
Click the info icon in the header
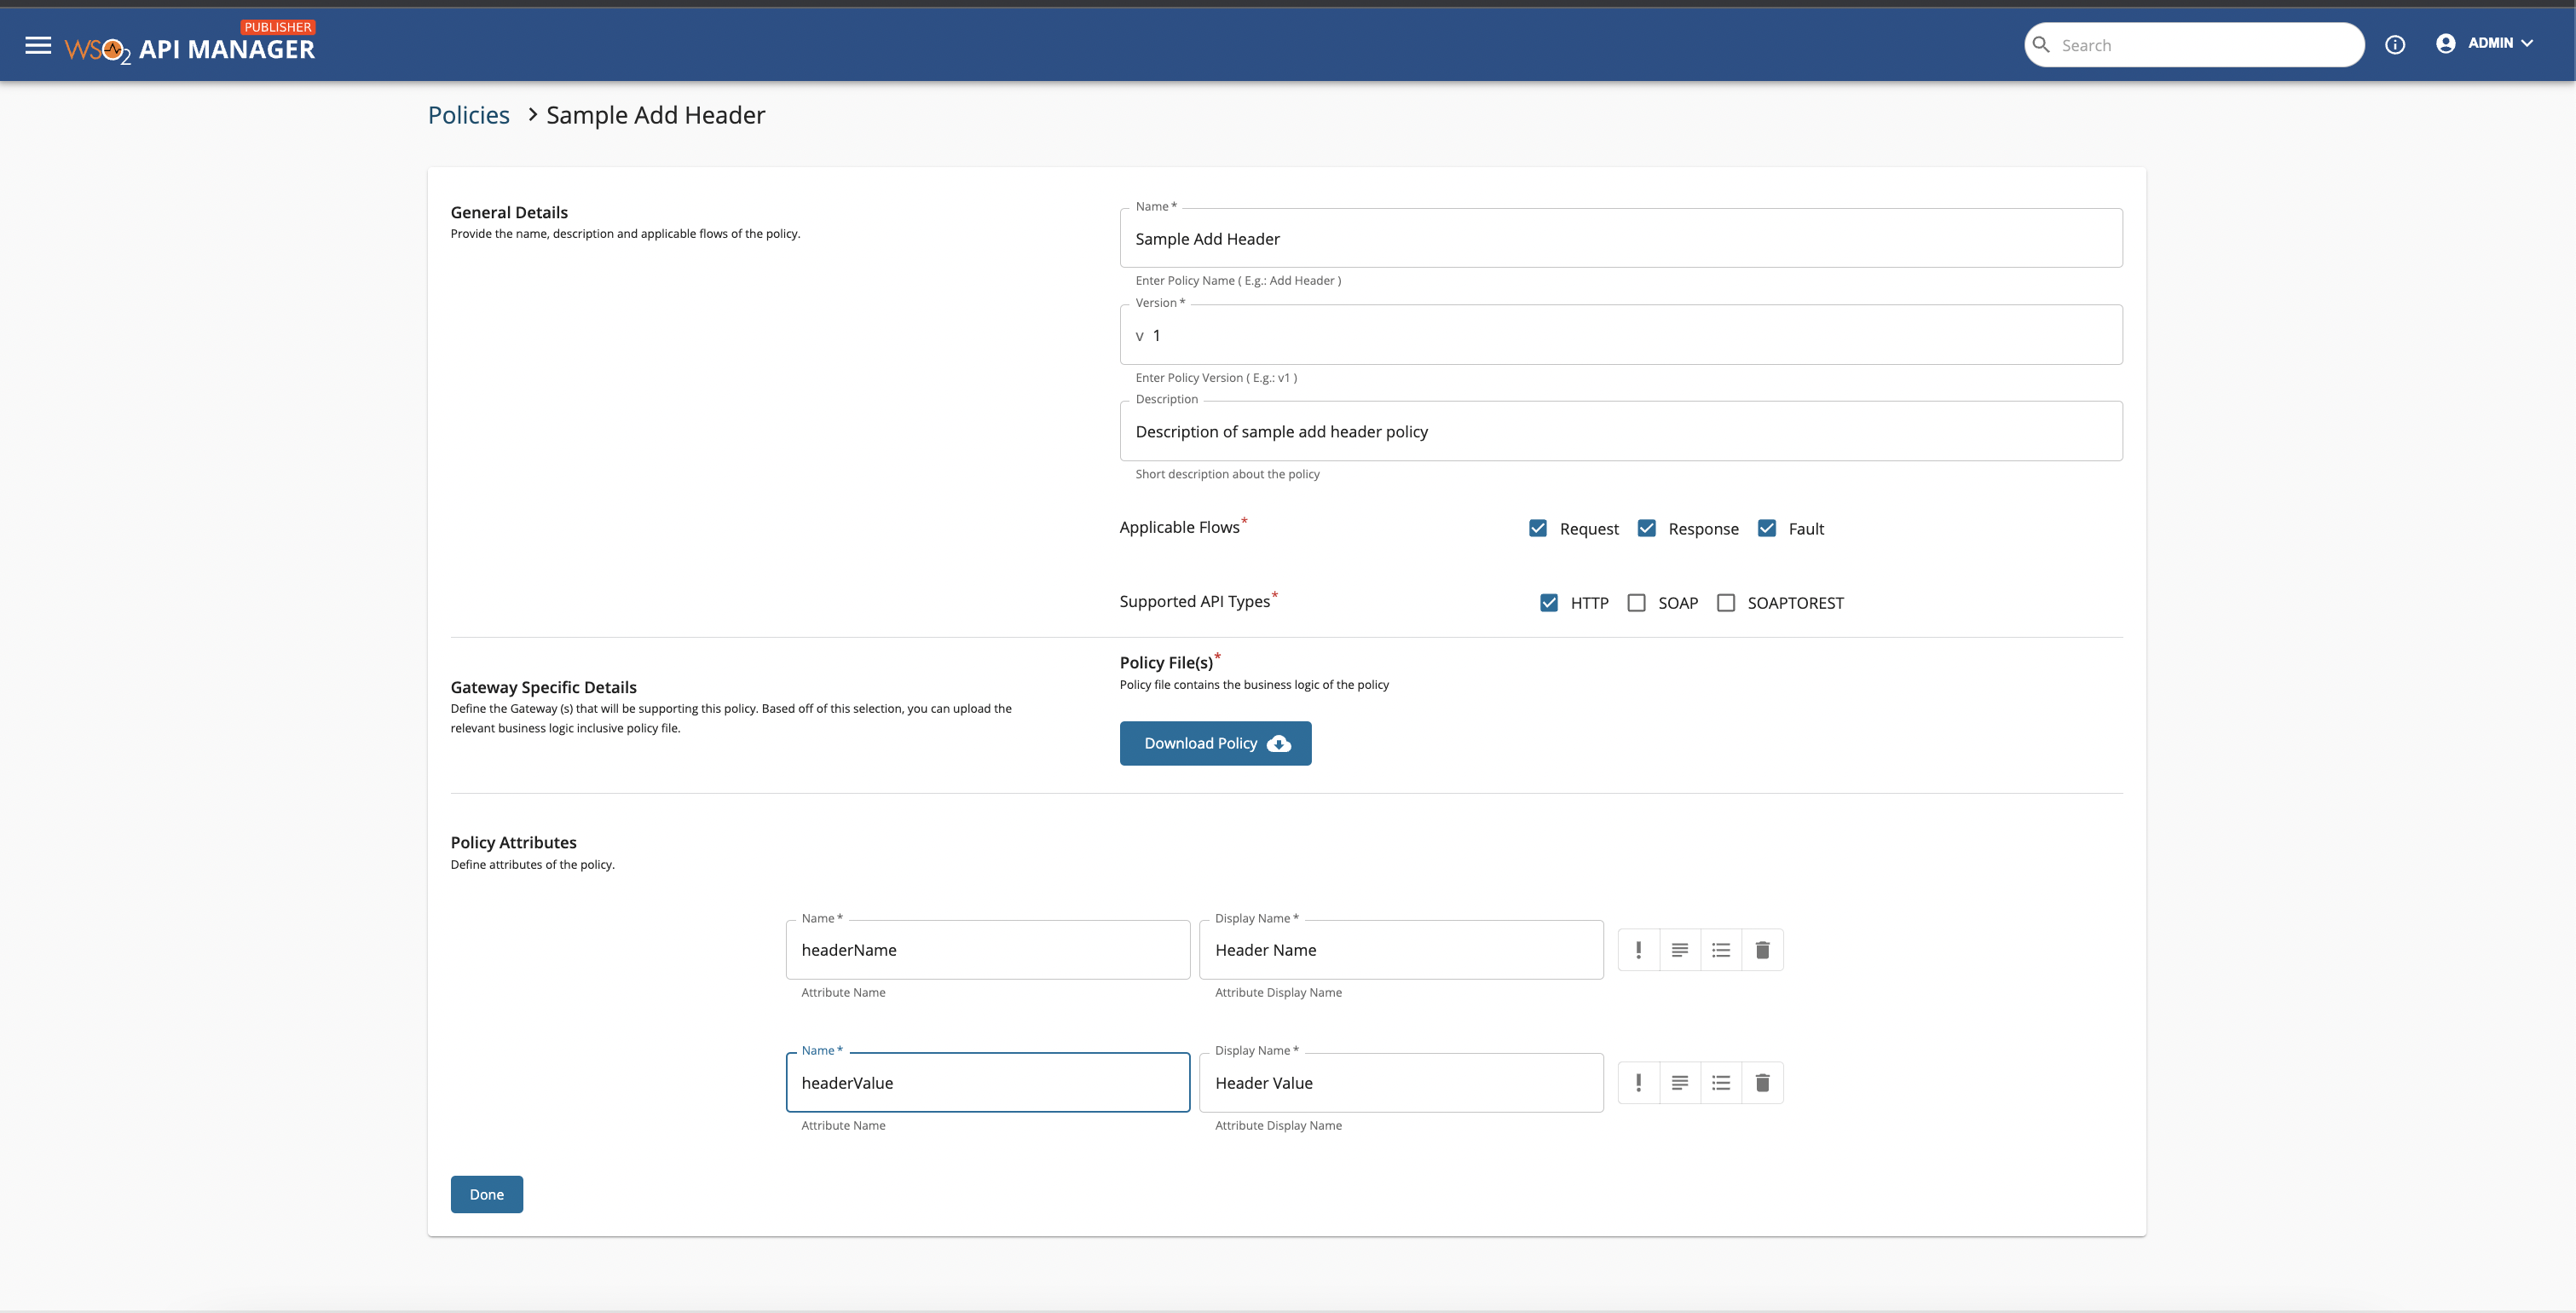(x=2394, y=45)
